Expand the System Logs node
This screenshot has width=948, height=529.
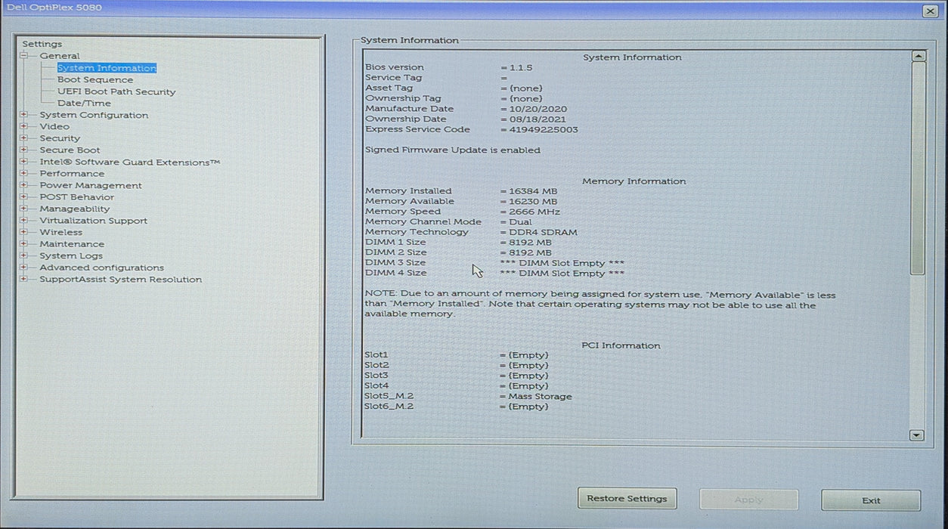click(24, 255)
